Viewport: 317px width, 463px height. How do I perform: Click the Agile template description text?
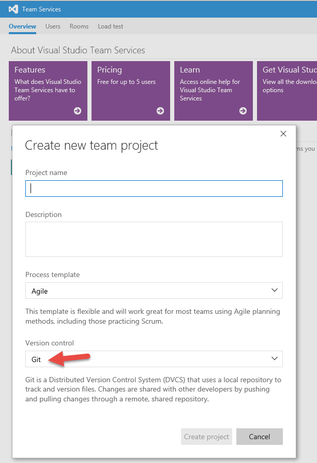pyautogui.click(x=153, y=316)
